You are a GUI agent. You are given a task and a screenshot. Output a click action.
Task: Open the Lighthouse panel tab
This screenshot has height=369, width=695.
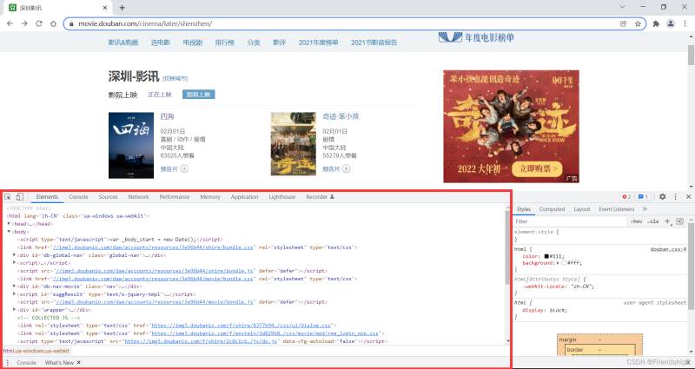(x=281, y=197)
